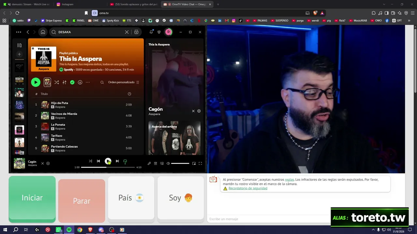This screenshot has width=417, height=234.
Task: Skip to the previous track
Action: (98, 161)
